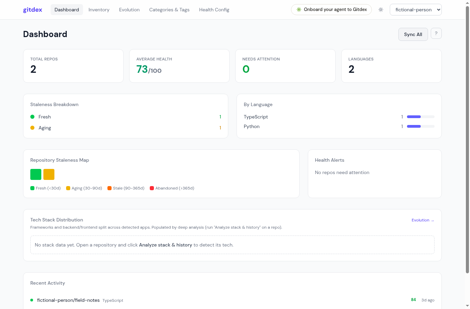Click the Needs Attention value 0
470x309 pixels.
click(246, 69)
